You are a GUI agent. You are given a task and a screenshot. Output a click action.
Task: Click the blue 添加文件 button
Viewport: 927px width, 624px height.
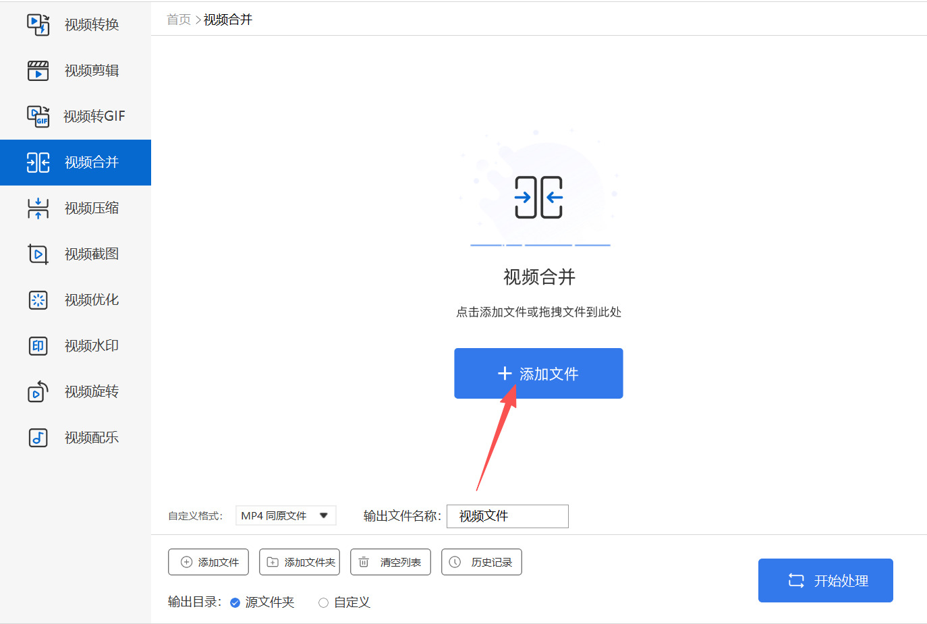point(538,373)
